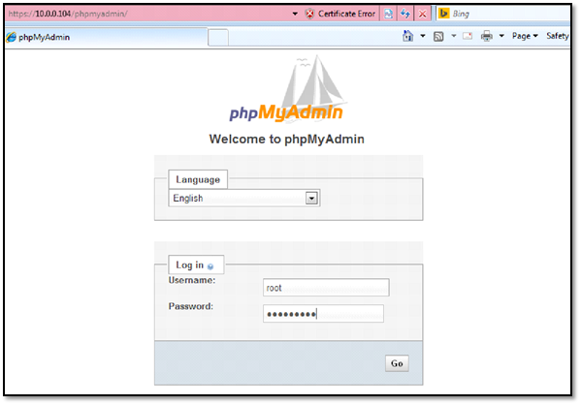Open the Log in help icon
This screenshot has width=581, height=405.
(210, 266)
